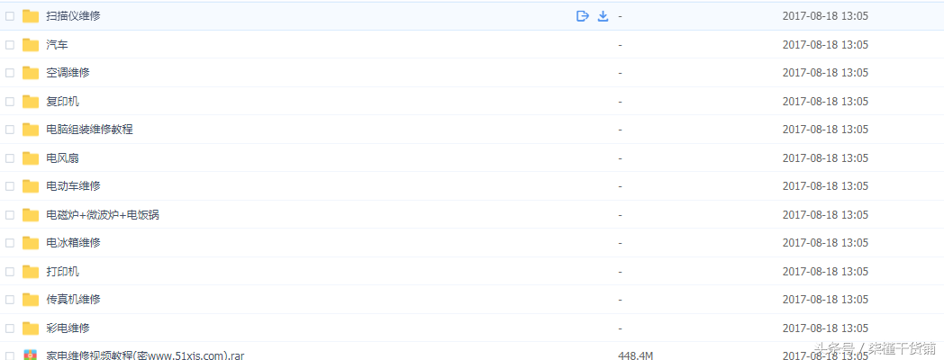Click the 电风扇 folder icon
Viewport: 944px width, 360px height.
tap(31, 158)
